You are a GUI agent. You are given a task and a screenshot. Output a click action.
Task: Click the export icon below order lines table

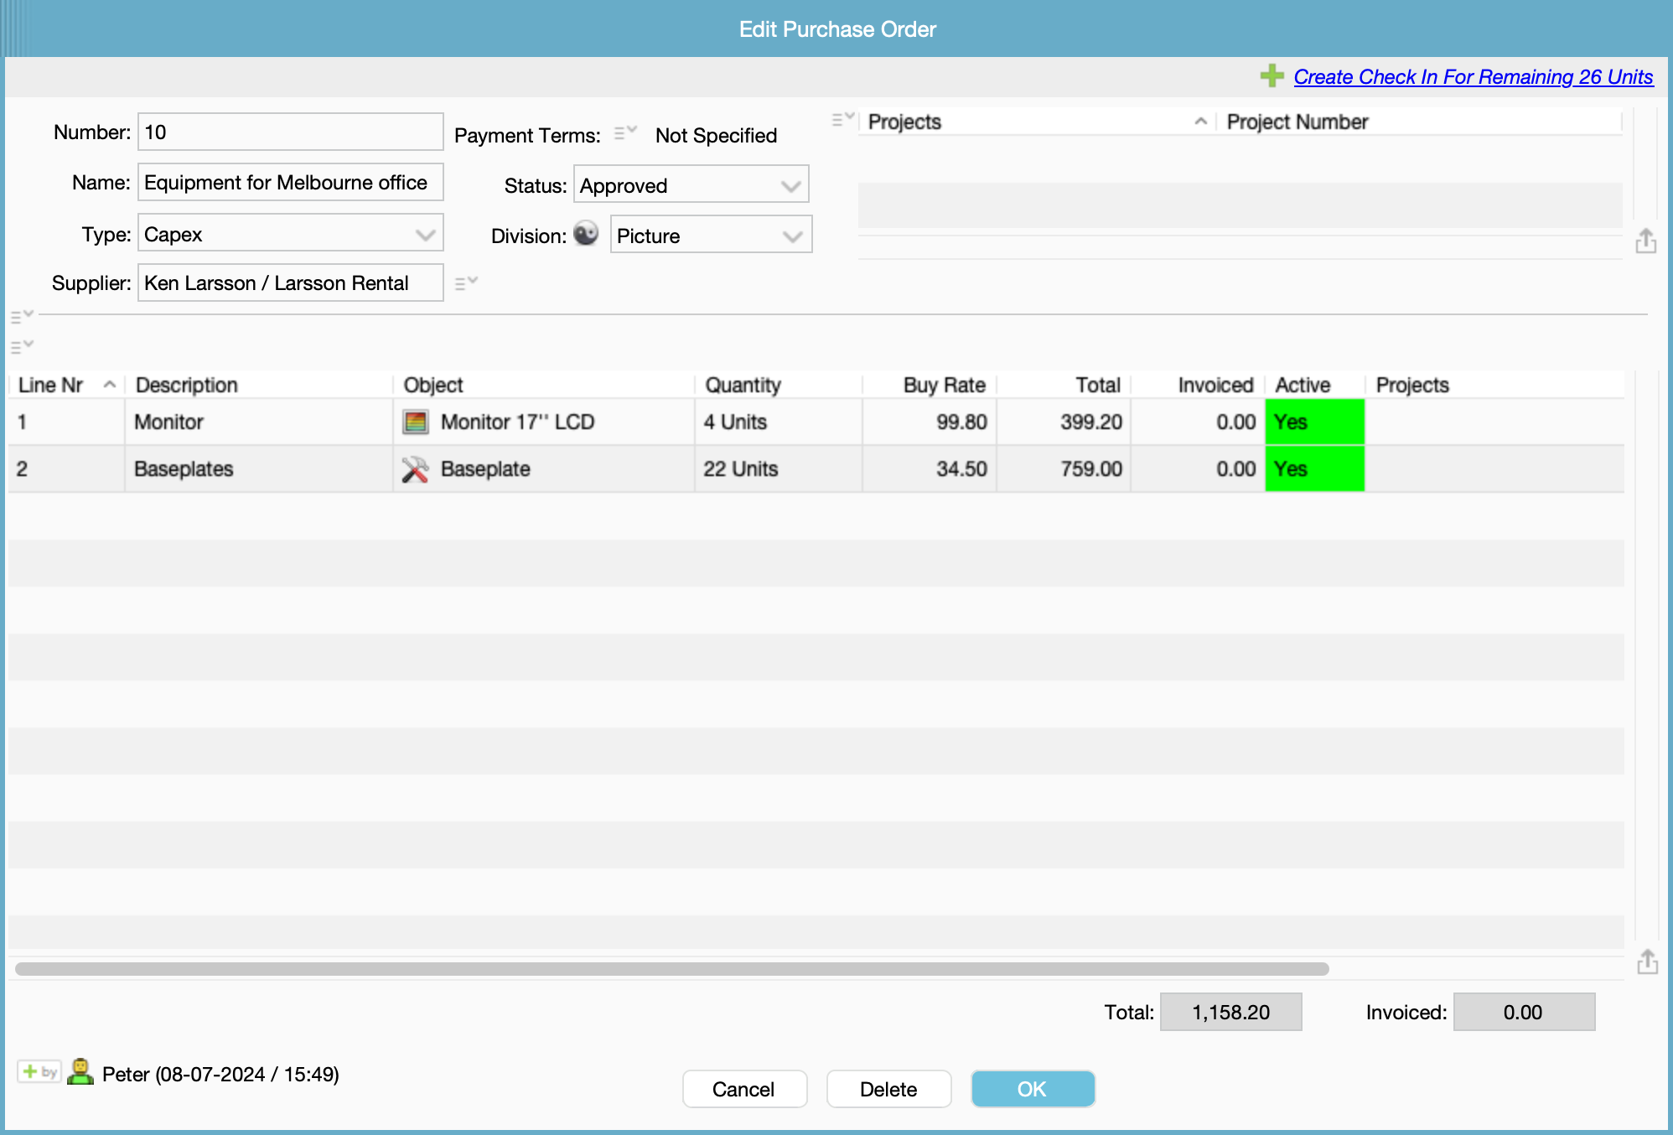[1647, 961]
